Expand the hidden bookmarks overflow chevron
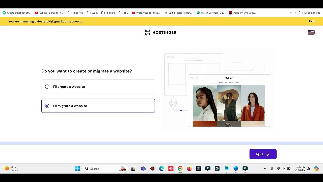Image resolution: width=323 pixels, height=182 pixels. pyautogui.click(x=290, y=13)
